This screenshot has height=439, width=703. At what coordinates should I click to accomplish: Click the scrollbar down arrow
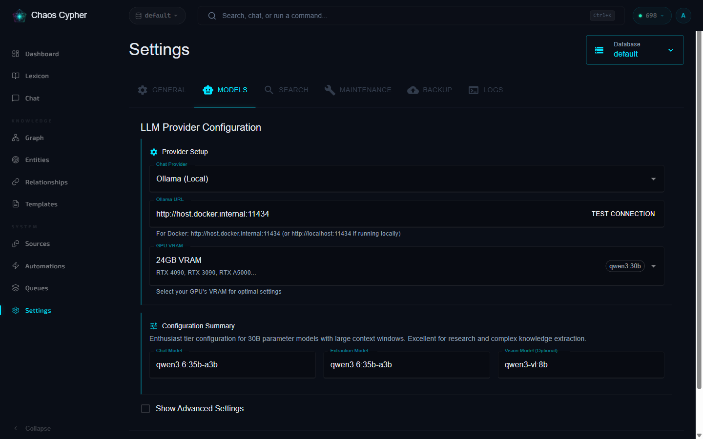(x=699, y=435)
